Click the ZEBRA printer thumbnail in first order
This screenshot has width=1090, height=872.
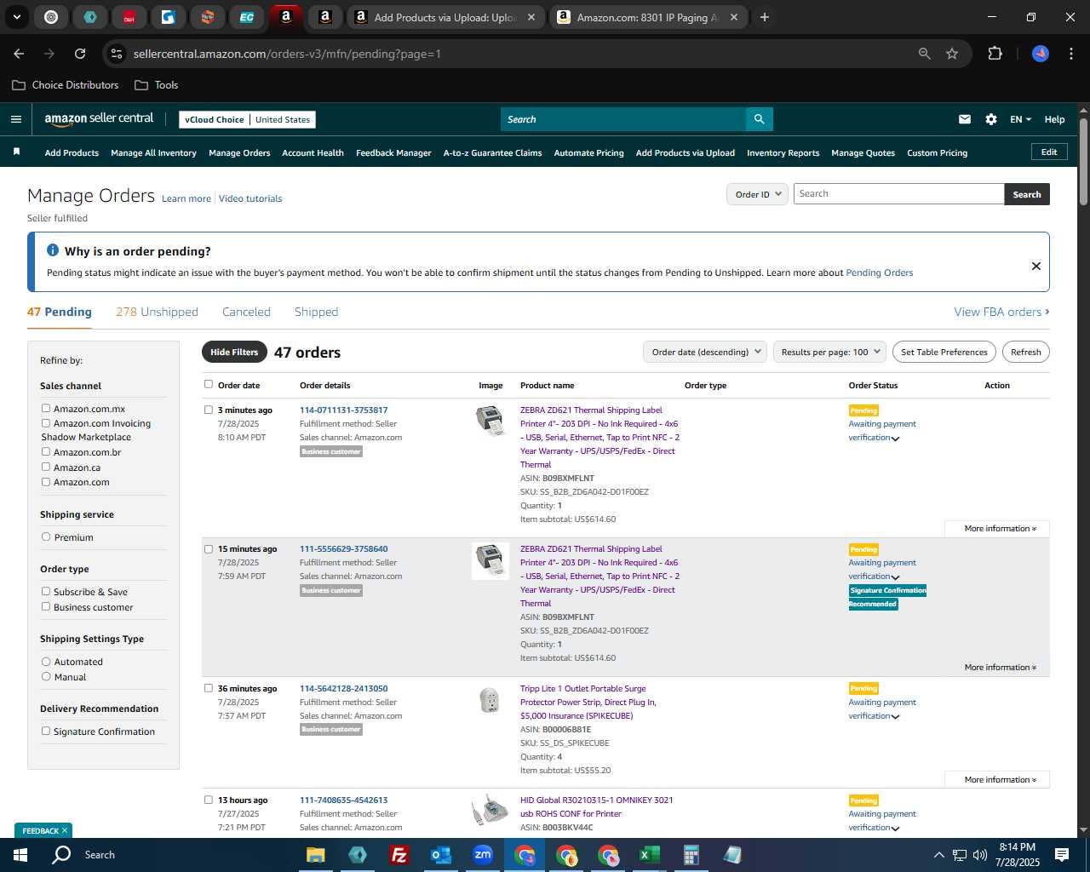(490, 422)
